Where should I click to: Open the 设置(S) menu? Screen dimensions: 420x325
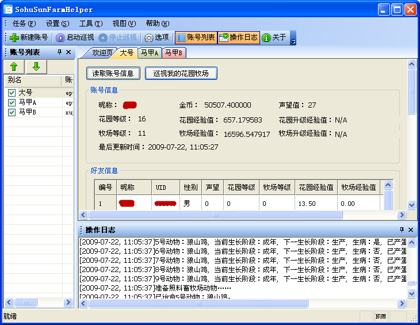(x=58, y=24)
